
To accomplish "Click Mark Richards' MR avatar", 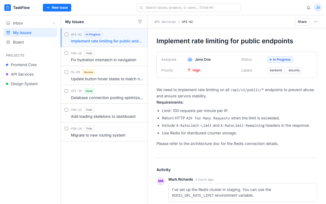I will coord(161,181).
